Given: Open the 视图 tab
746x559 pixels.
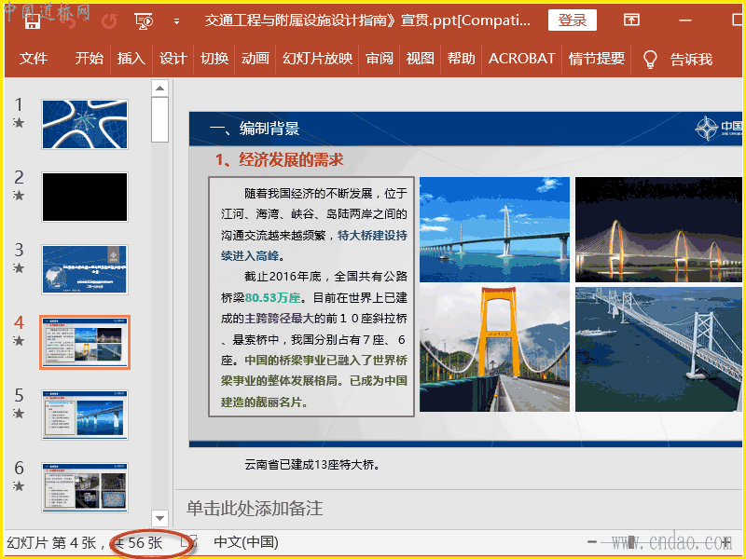Looking at the screenshot, I should pos(421,59).
